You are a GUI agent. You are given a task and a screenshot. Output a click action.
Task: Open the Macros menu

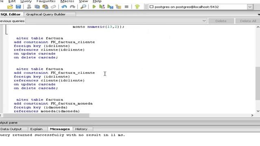click(67, 1)
